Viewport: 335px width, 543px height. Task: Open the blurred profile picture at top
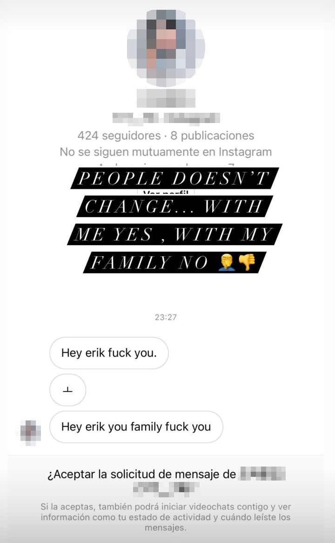[x=166, y=48]
